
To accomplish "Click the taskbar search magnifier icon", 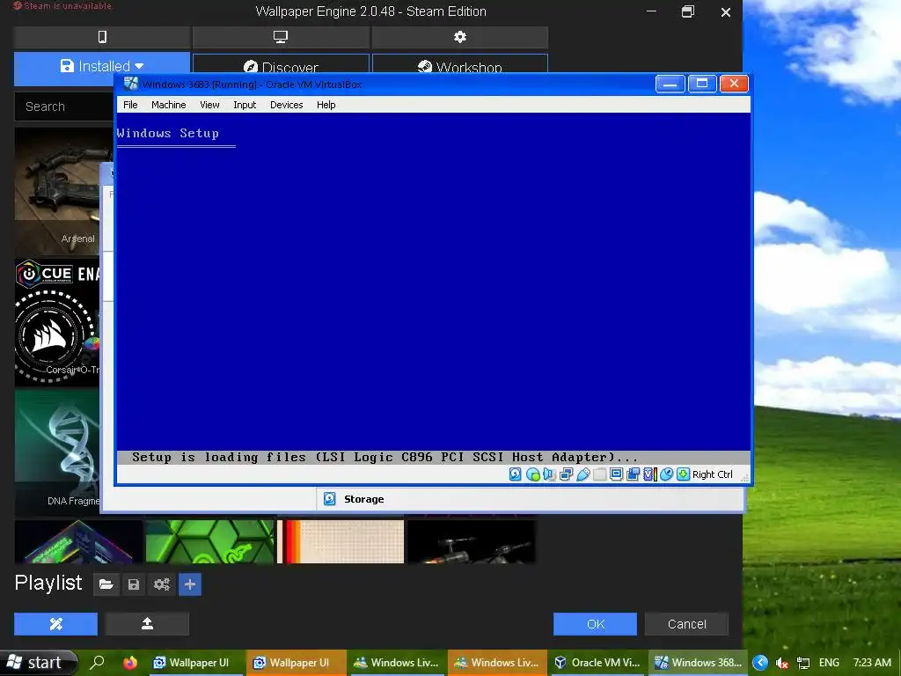I will tap(98, 662).
